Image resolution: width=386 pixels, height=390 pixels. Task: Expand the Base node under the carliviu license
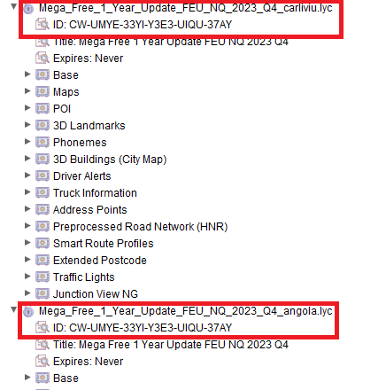[x=27, y=74]
